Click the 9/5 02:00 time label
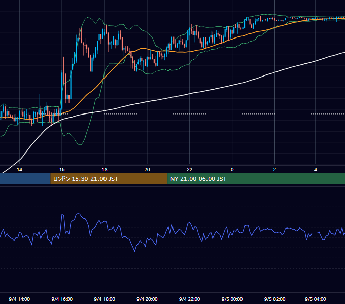This screenshot has height=304, width=345. (274, 299)
